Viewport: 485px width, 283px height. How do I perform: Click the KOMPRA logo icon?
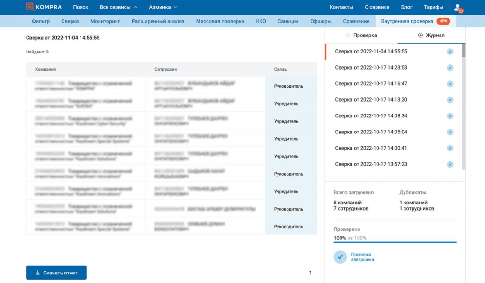29,7
